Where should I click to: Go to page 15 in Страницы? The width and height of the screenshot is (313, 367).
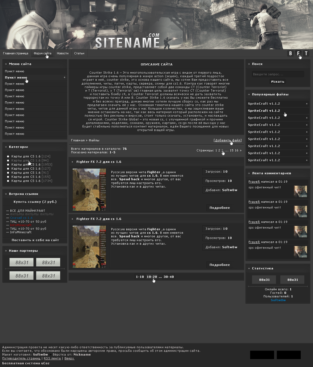(232, 150)
